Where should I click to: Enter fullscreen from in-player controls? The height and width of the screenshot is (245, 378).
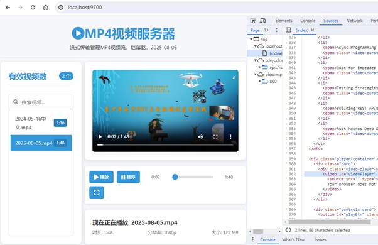(x=215, y=137)
